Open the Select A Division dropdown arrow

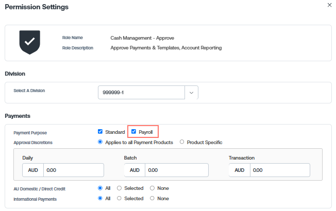tap(191, 93)
